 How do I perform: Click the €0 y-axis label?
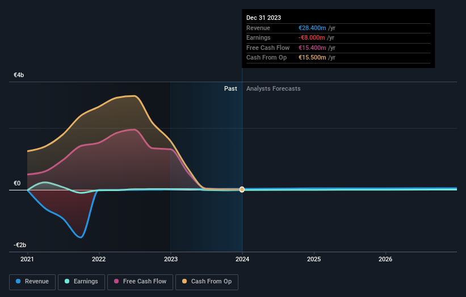(17, 183)
